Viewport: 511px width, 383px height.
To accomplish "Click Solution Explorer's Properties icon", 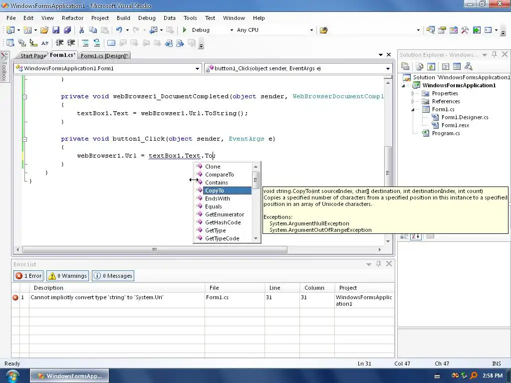I will (405, 66).
